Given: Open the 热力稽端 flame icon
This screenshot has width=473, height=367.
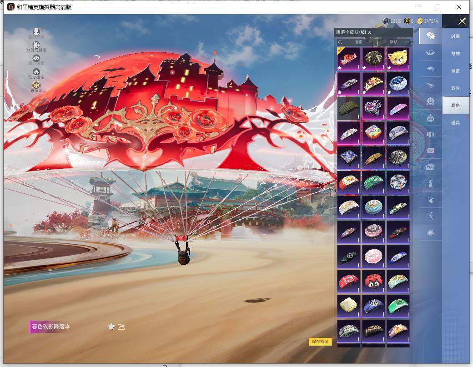Looking at the screenshot, I should [36, 72].
